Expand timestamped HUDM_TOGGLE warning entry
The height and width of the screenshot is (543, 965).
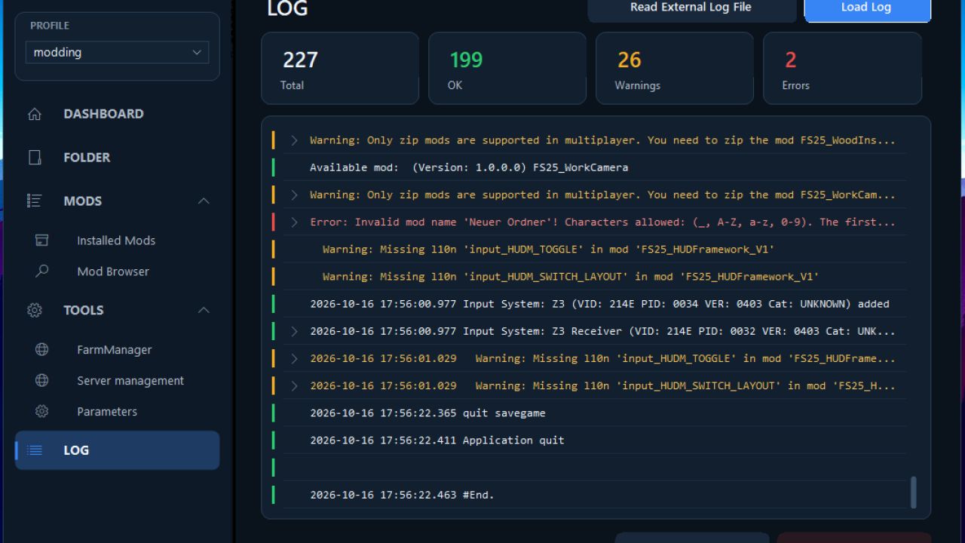tap(295, 358)
